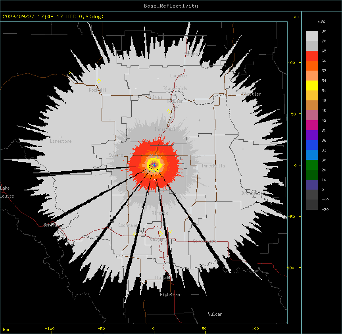342x334 pixels.
Task: Click the 80 value on the legend
Action: pos(324,31)
